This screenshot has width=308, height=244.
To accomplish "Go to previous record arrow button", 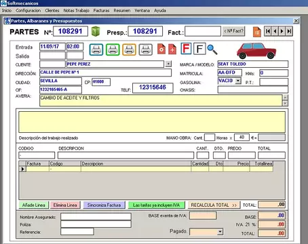I will click(275, 31).
